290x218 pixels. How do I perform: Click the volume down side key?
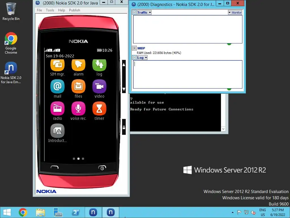[x=124, y=89]
